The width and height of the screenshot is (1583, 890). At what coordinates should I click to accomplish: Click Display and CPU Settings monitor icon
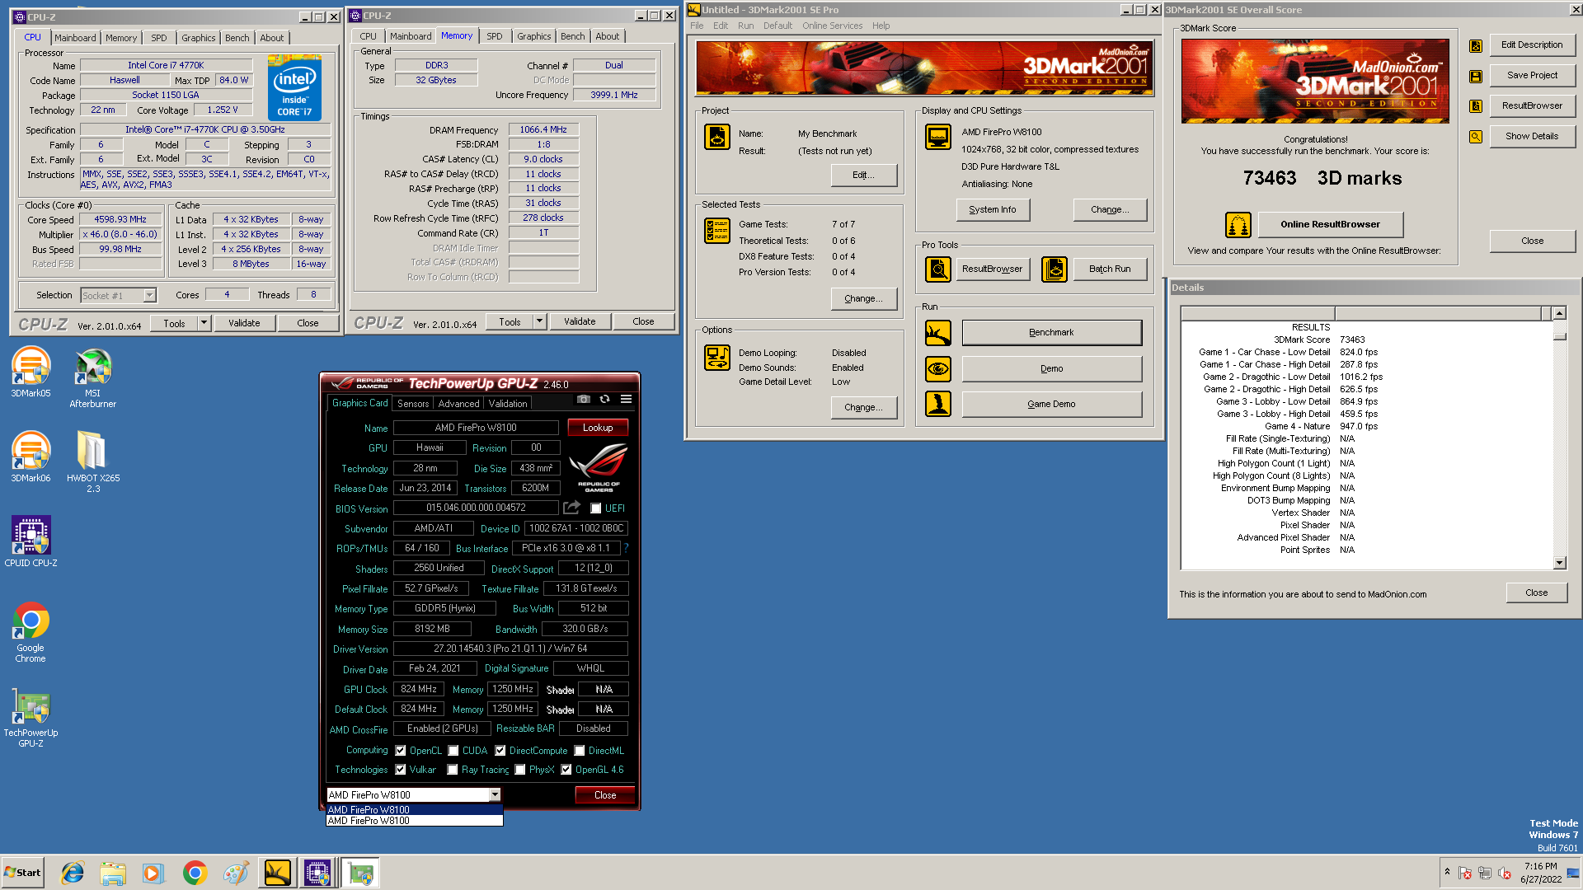point(937,137)
